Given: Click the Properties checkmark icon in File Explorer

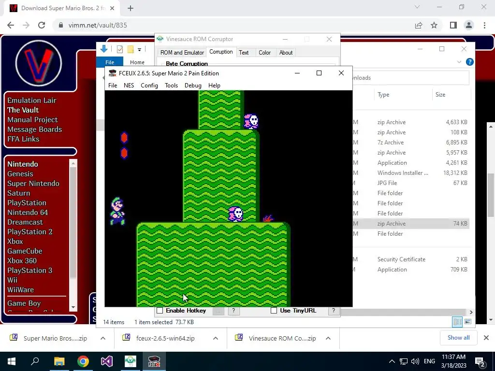Looking at the screenshot, I should [120, 49].
